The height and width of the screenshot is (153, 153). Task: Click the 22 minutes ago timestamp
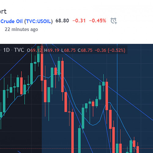point(21,29)
